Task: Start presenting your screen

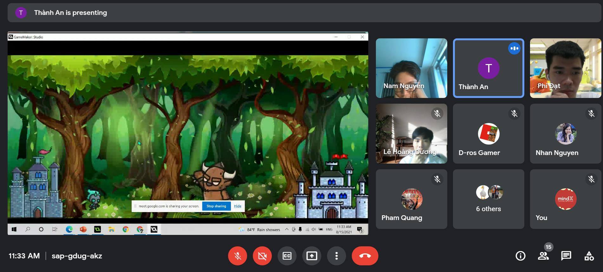Action: (x=312, y=256)
